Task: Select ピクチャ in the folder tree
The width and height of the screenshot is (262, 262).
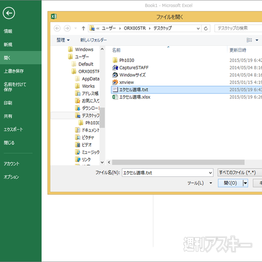Action: pos(85,138)
